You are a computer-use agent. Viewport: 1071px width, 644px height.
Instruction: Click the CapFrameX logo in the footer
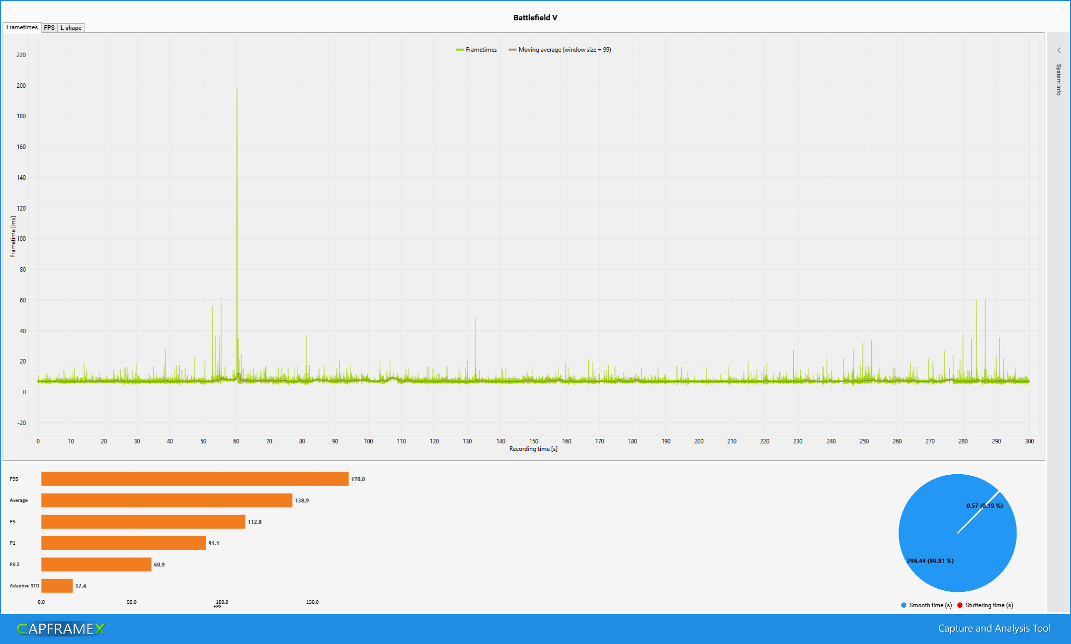[61, 629]
